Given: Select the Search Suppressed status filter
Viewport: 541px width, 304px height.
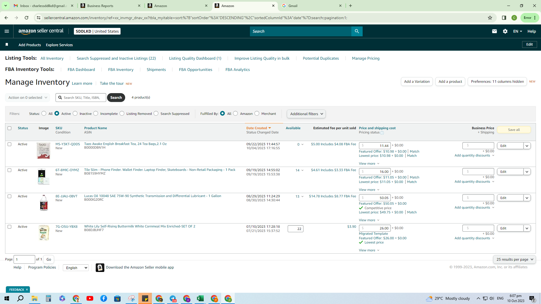Looking at the screenshot, I should (x=156, y=113).
